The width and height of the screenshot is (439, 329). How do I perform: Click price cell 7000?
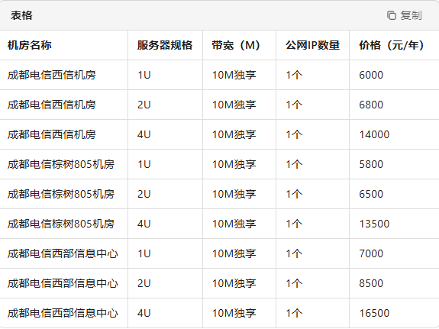(371, 253)
